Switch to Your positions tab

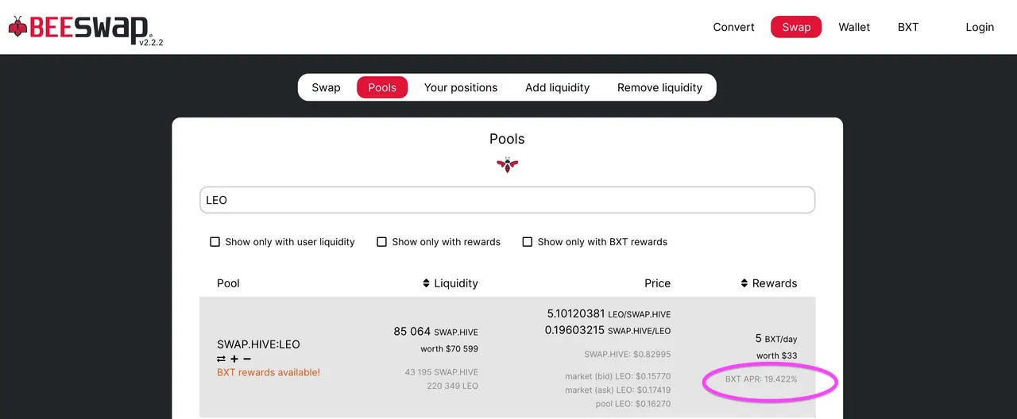pyautogui.click(x=461, y=87)
